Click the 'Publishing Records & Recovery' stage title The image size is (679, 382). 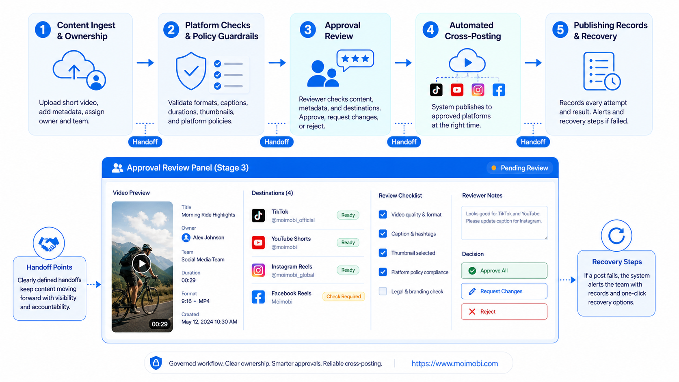pos(610,30)
